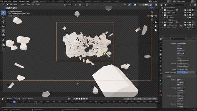Activate the Transform tool

coord(3,35)
